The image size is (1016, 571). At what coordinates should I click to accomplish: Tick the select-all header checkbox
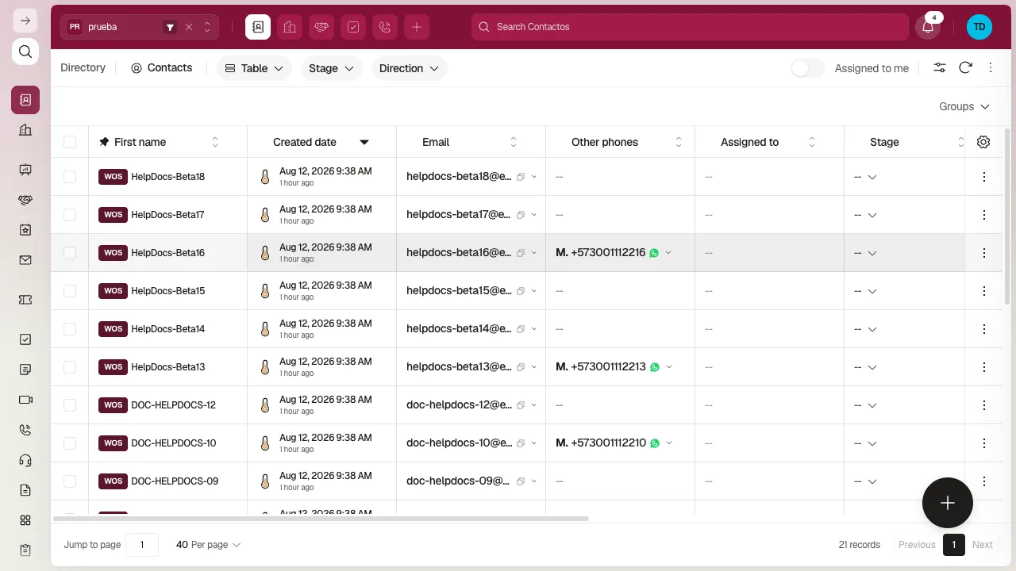(70, 142)
